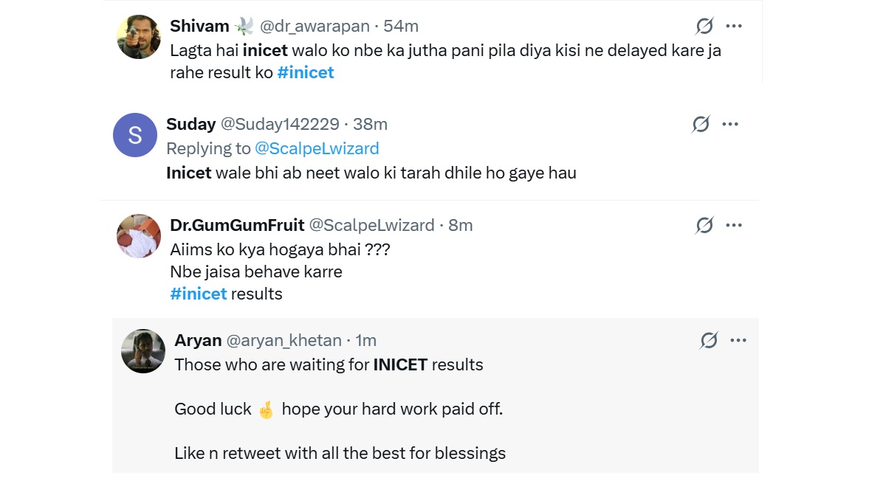
Task: Open the more options menu on Shivam's tweet
Action: click(x=735, y=25)
